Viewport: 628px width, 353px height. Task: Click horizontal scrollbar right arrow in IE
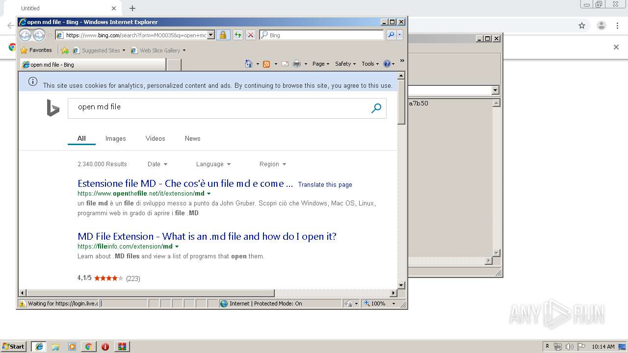[x=393, y=293]
